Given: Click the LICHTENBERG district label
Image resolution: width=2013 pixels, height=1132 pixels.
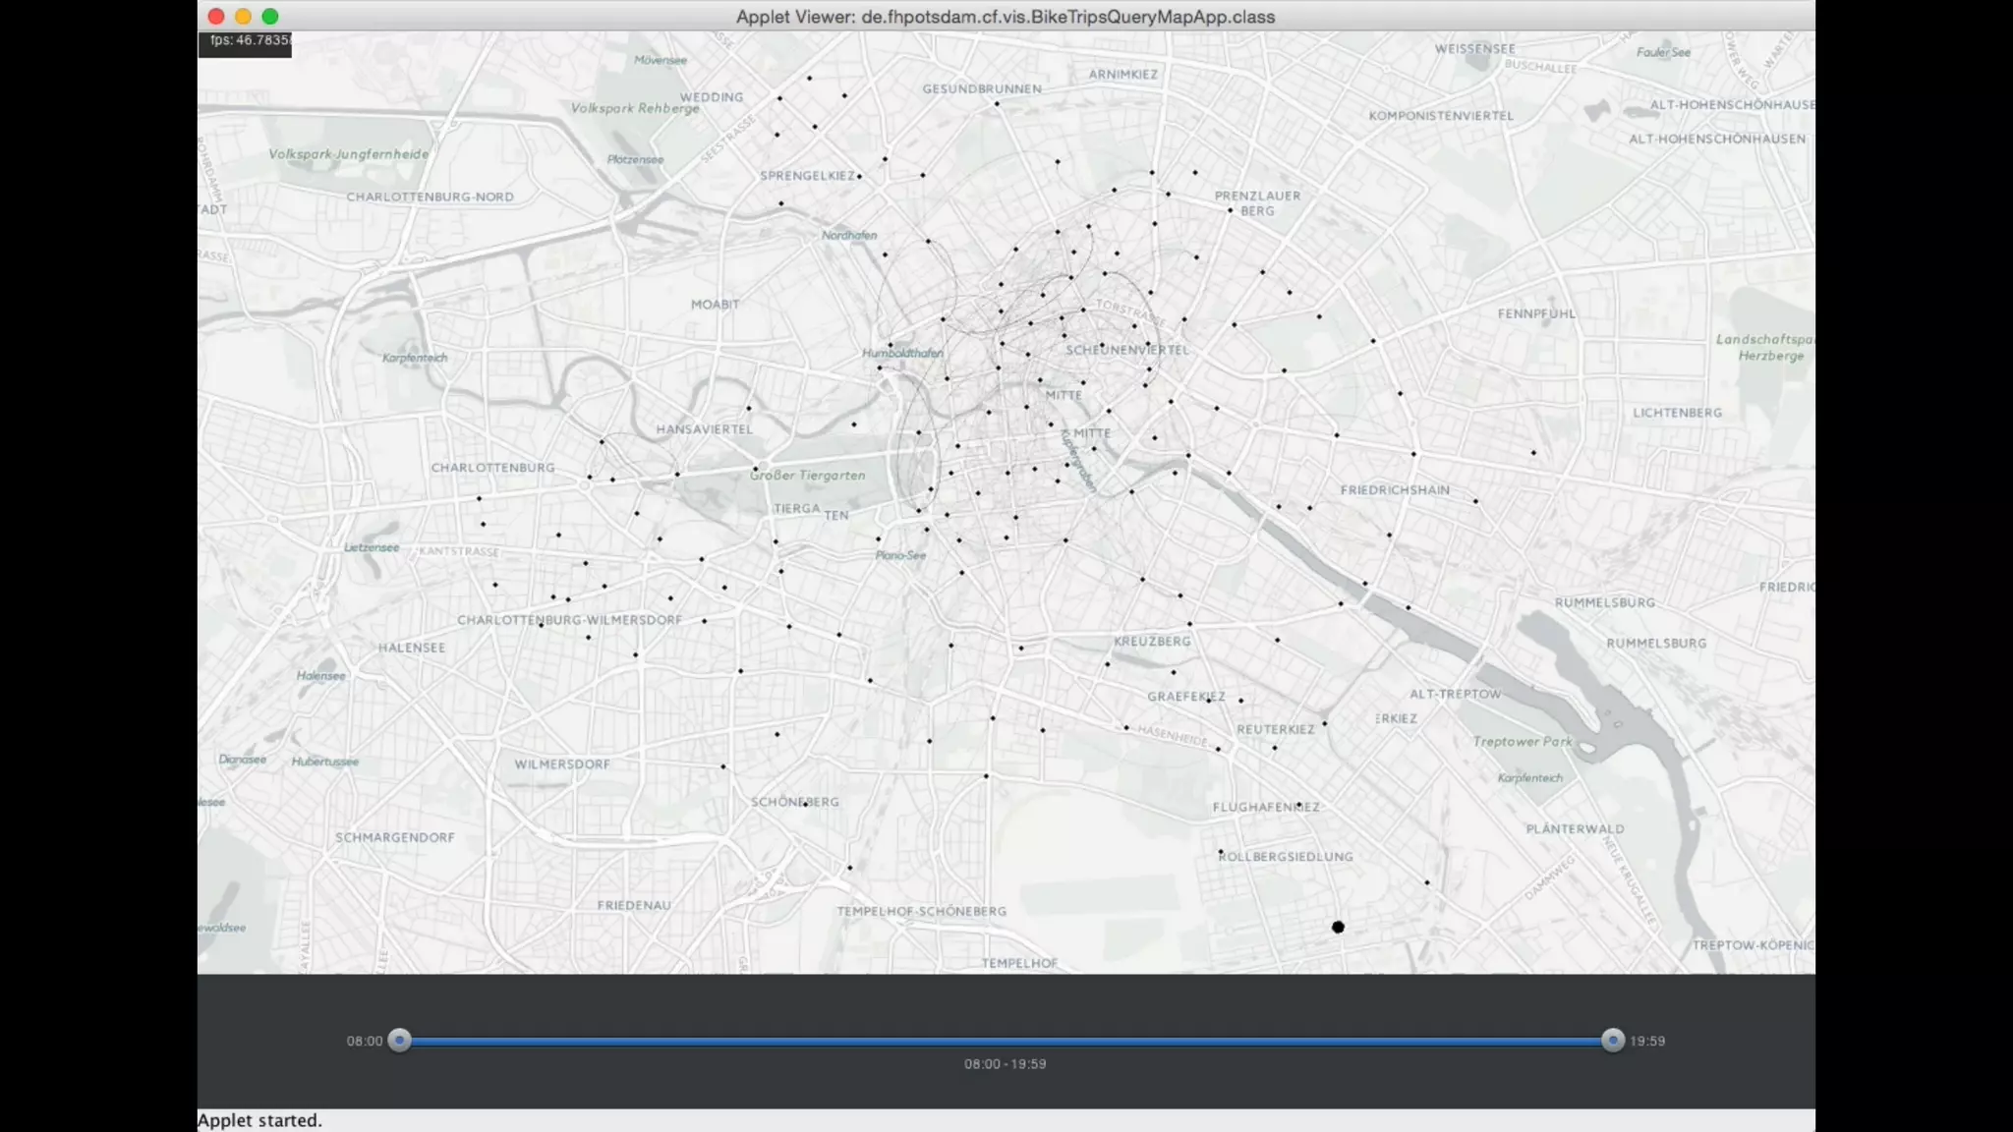Looking at the screenshot, I should tap(1677, 413).
